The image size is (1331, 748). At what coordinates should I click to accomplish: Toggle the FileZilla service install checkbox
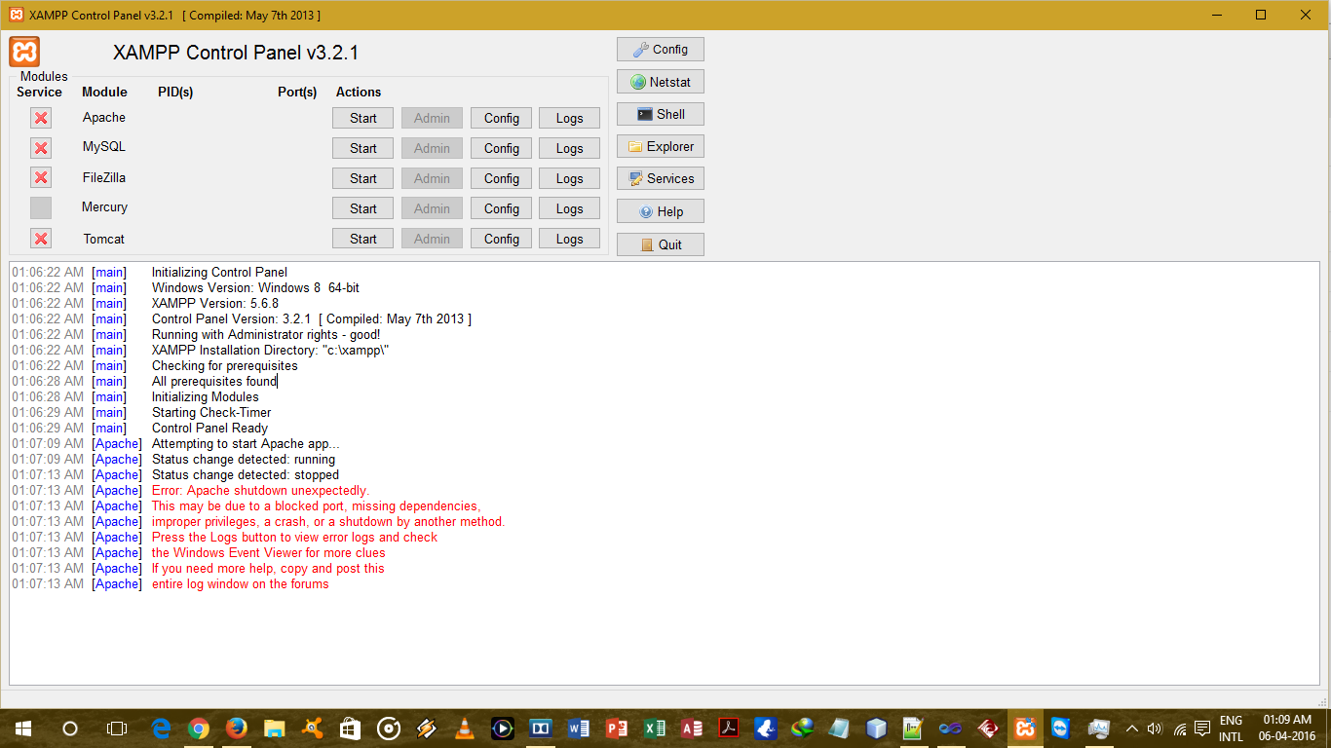pyautogui.click(x=41, y=177)
